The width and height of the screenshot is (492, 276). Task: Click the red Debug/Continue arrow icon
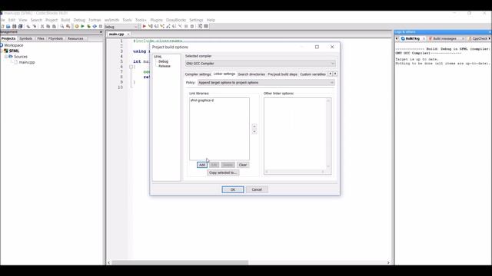144,27
